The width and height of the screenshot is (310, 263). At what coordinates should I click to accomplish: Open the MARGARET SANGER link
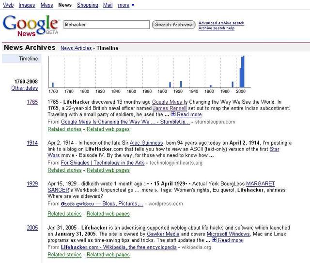pyautogui.click(x=261, y=183)
